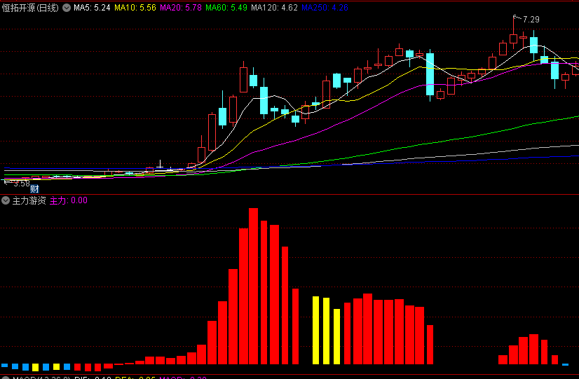The image size is (579, 379).
Task: Expand the 主力游资 indicator menu arrow
Action: (6, 200)
